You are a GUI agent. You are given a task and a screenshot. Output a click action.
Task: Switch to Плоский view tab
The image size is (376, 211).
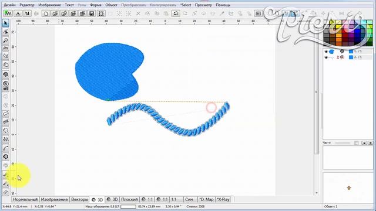click(129, 199)
